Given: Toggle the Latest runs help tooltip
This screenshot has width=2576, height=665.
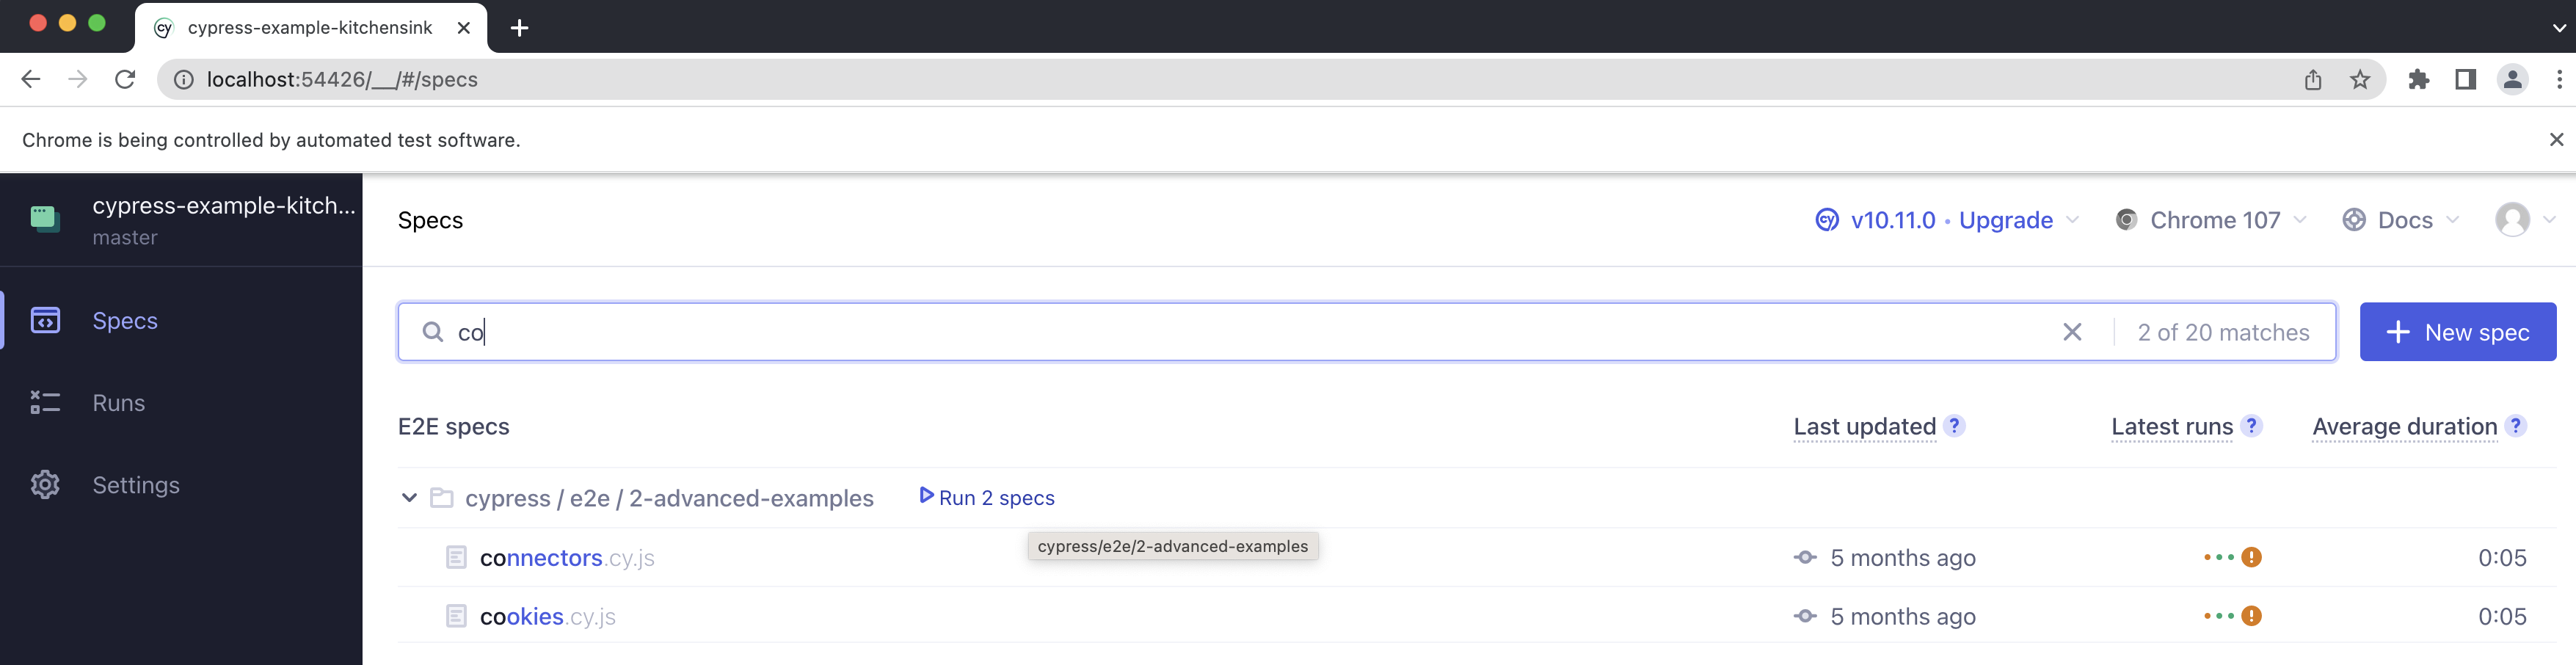Looking at the screenshot, I should [2252, 426].
